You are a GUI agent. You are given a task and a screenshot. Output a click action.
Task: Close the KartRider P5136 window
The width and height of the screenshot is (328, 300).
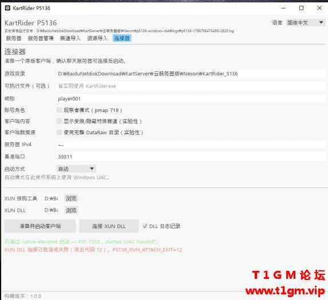[x=319, y=8]
